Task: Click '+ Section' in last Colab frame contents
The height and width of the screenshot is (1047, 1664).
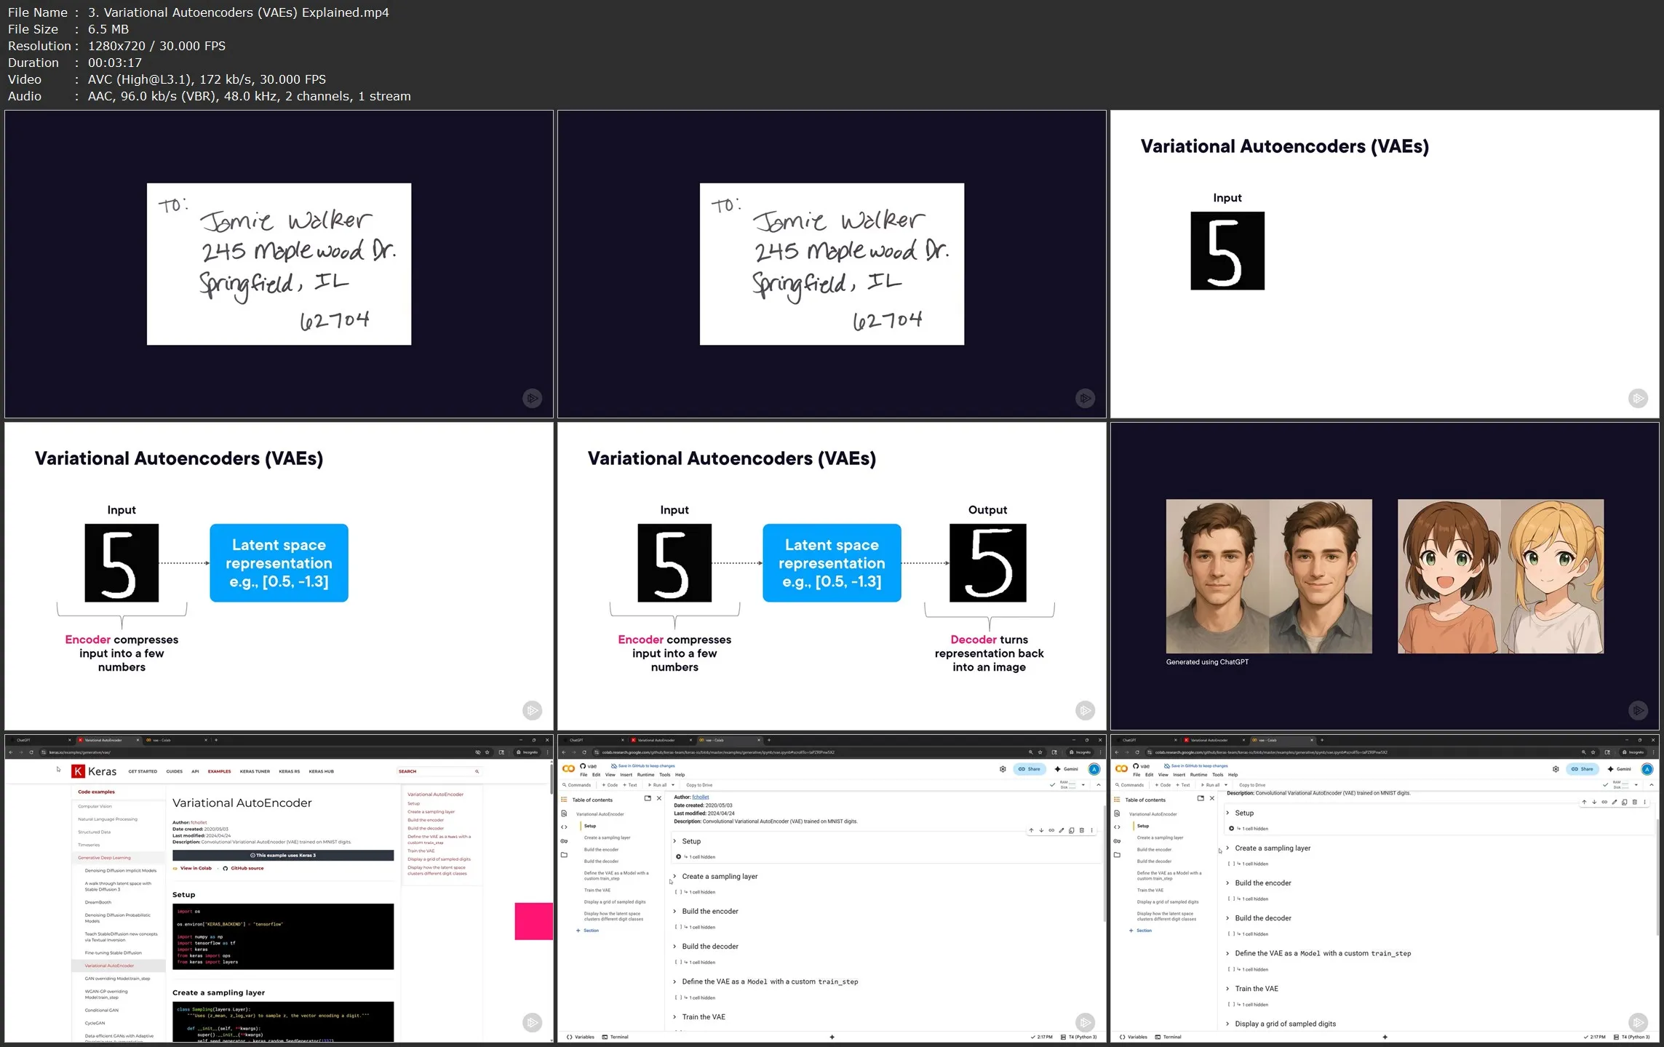Action: pyautogui.click(x=1140, y=931)
